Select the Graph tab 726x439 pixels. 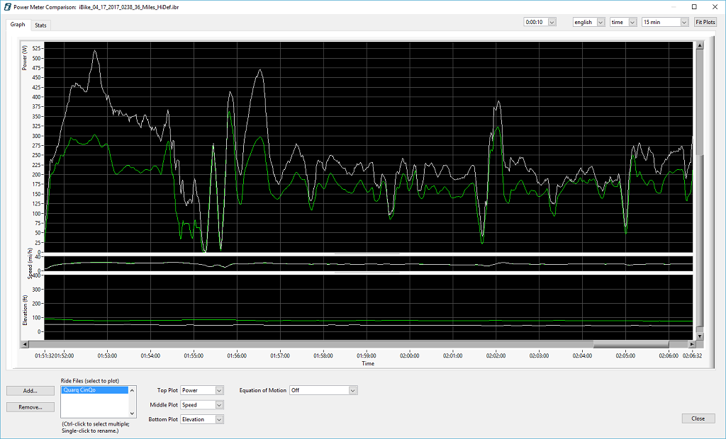(x=18, y=25)
